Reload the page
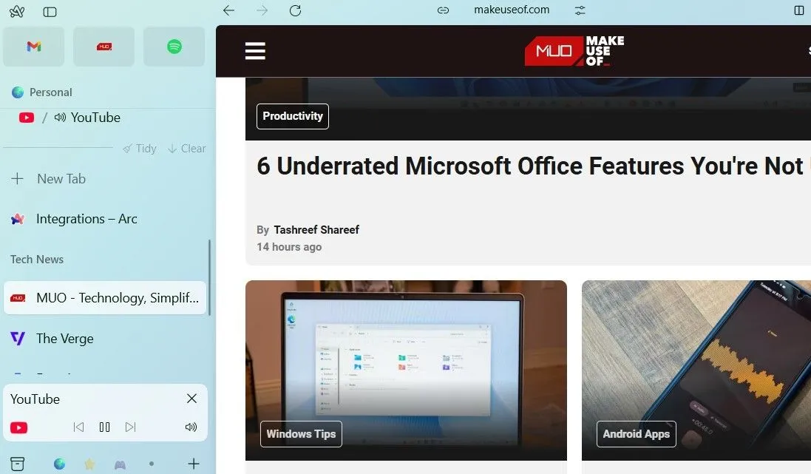Screen dimensions: 811x474 point(295,10)
